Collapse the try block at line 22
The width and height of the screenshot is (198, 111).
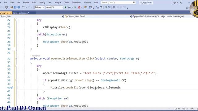[16, 20]
